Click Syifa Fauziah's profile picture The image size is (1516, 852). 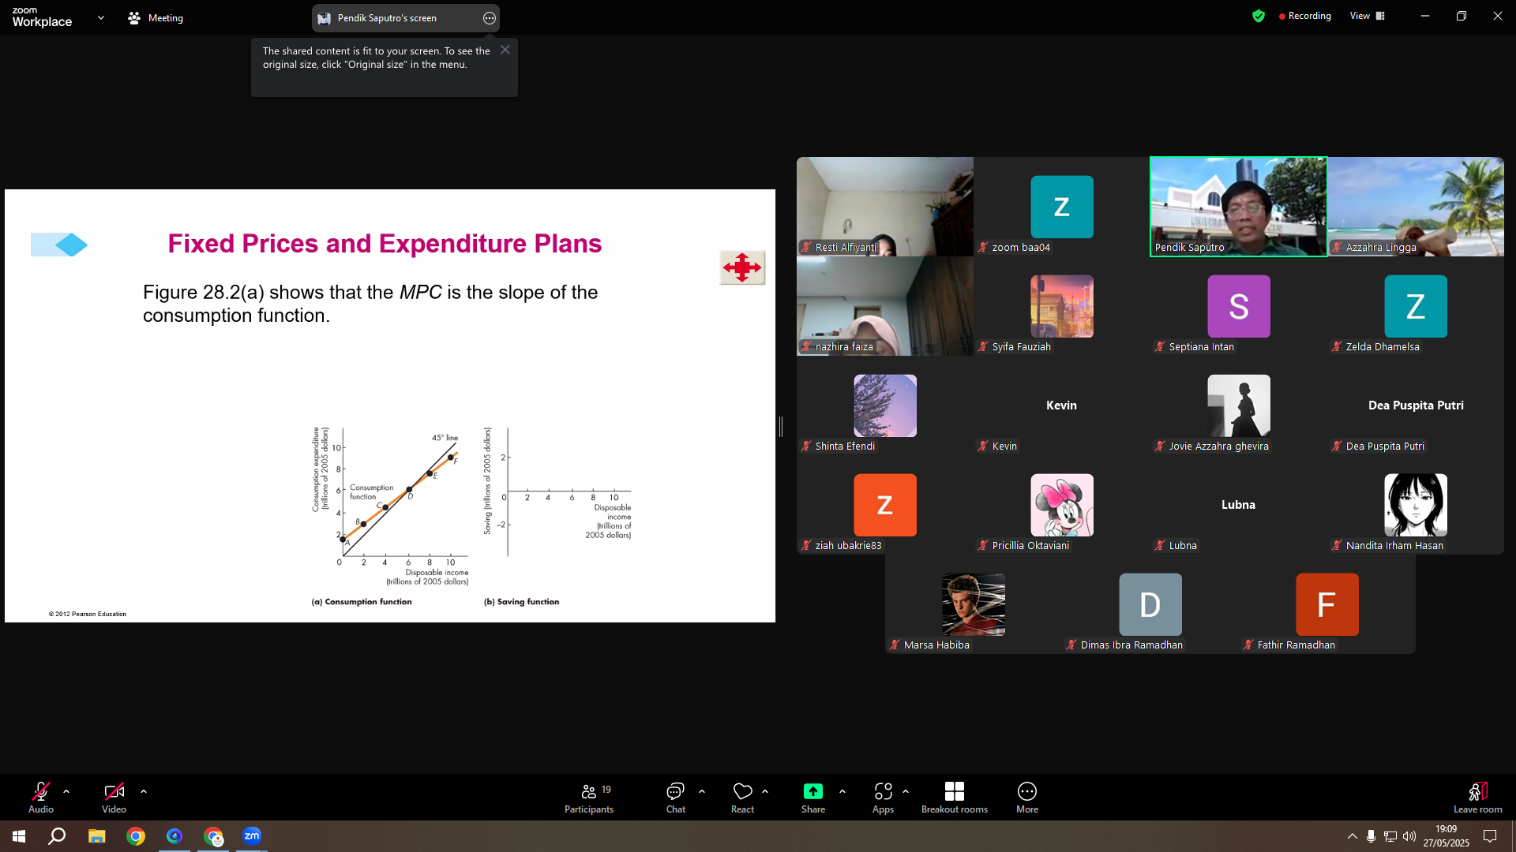(1062, 306)
